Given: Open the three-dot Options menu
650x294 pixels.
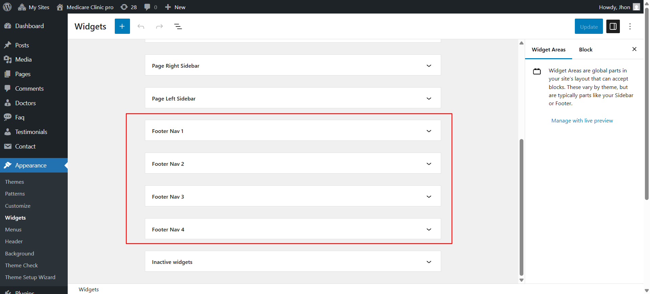Looking at the screenshot, I should pyautogui.click(x=630, y=26).
